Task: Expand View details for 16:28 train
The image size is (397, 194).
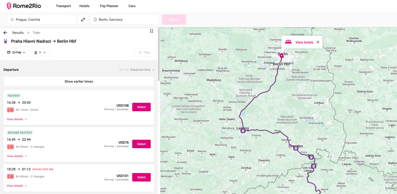Action: (17, 119)
